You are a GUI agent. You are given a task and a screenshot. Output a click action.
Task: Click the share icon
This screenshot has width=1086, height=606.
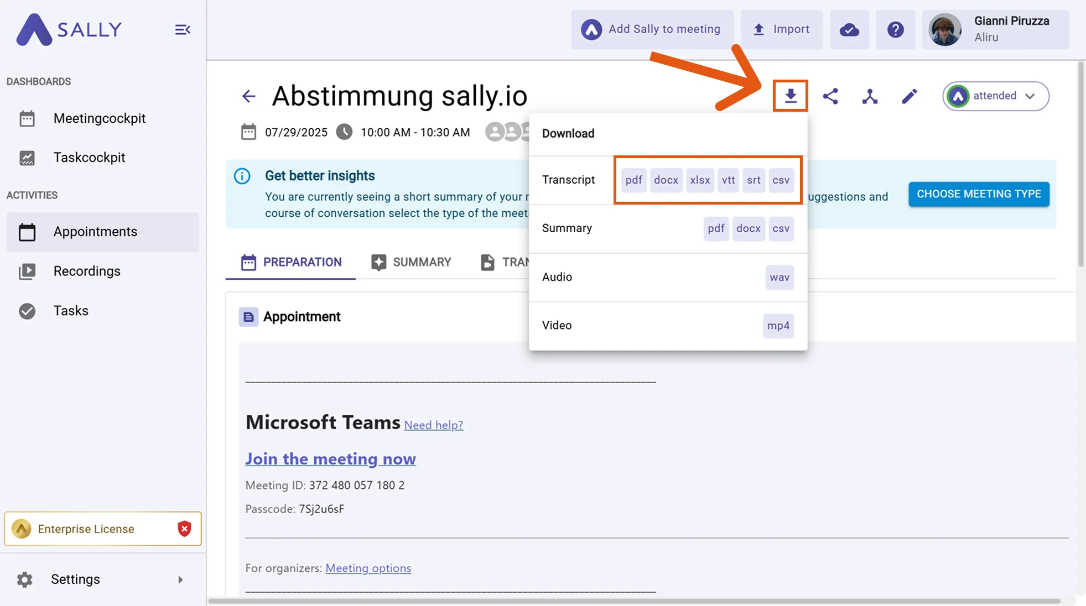coord(830,96)
